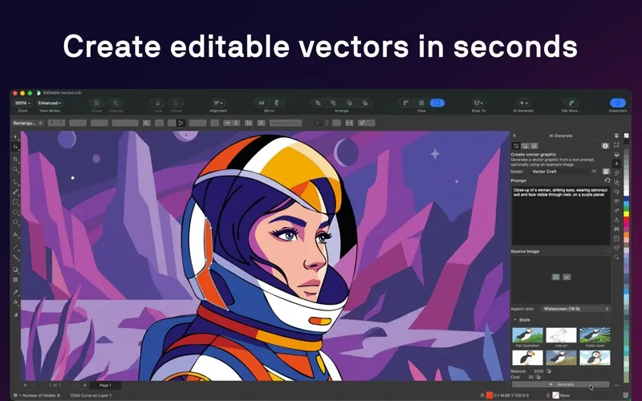Open the search magnifier inspector icon
642x401 pixels.
[616, 257]
